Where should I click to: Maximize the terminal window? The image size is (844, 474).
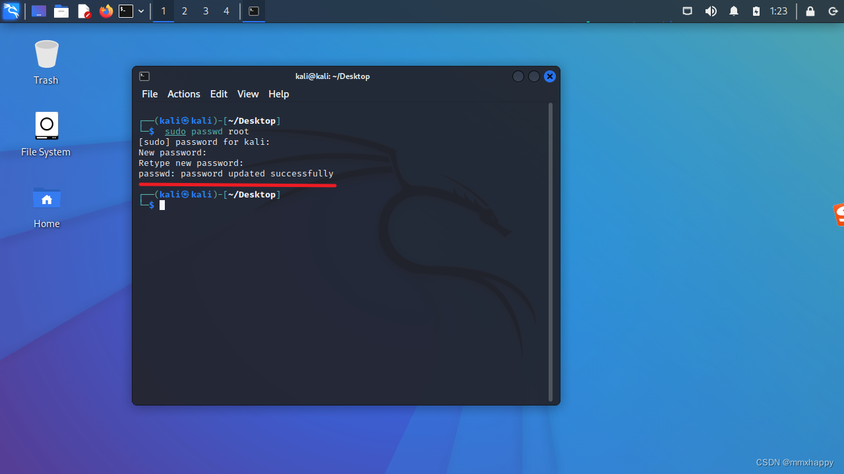point(534,76)
